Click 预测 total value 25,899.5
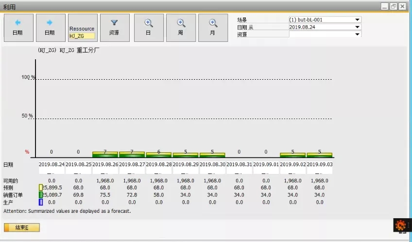This screenshot has width=412, height=242. (52, 188)
